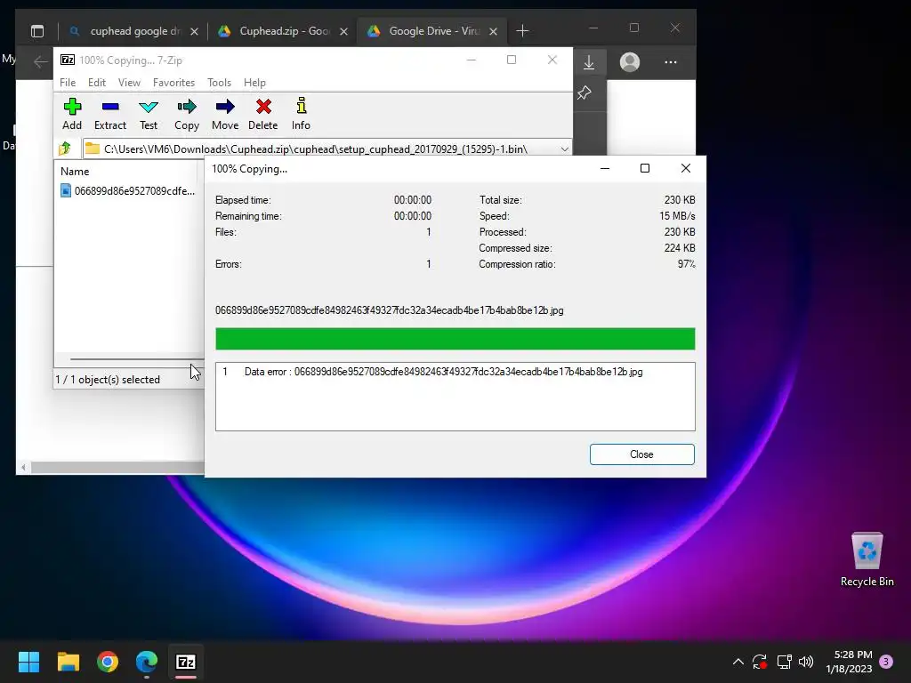Open the Recycle Bin desktop icon
The height and width of the screenshot is (683, 911).
(867, 558)
